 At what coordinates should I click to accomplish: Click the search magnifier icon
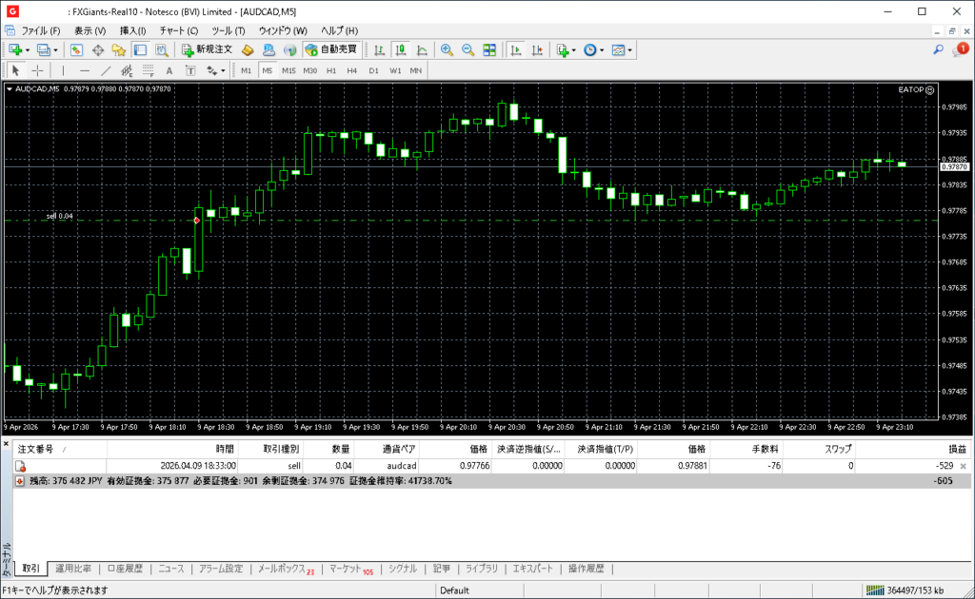[938, 49]
